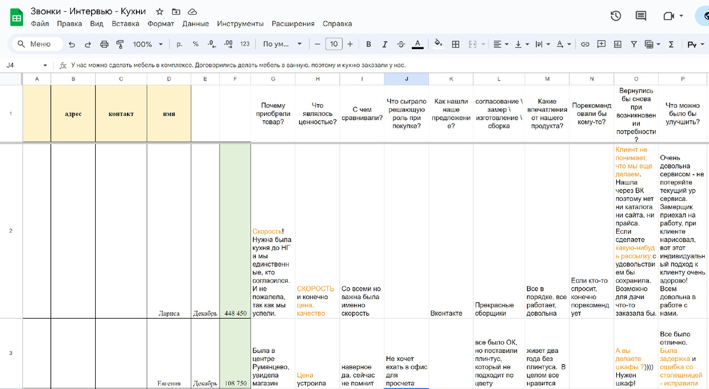Click the redo arrow
This screenshot has height=389, width=709.
pos(88,44)
